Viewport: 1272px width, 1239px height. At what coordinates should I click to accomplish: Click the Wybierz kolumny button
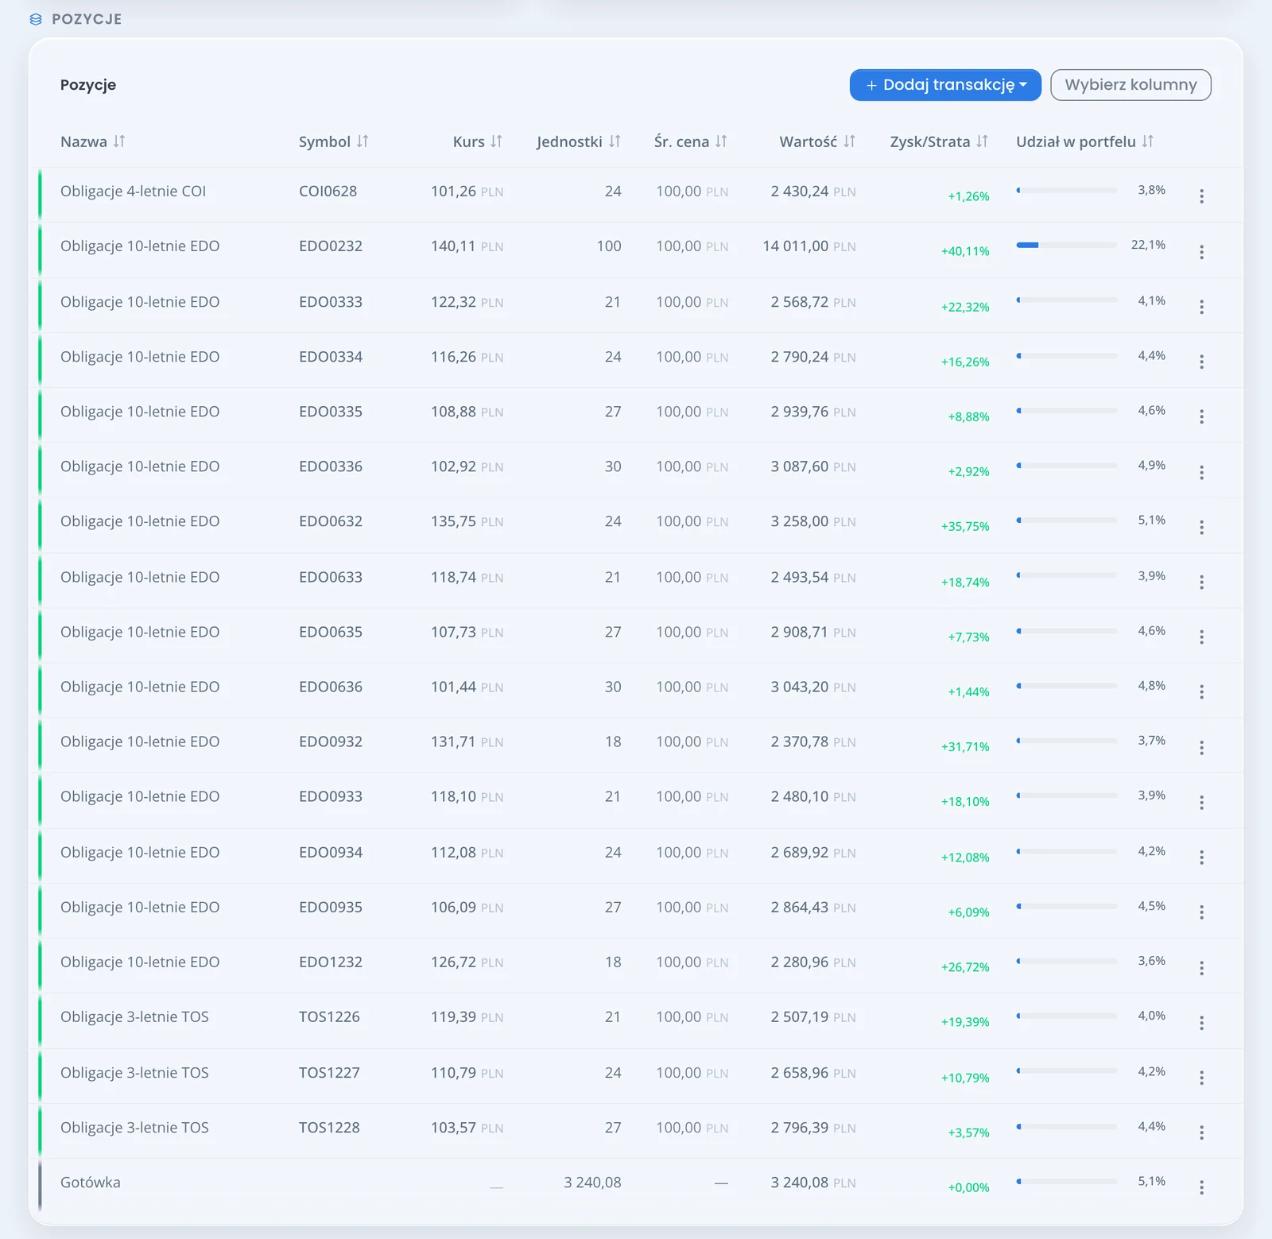[1130, 85]
